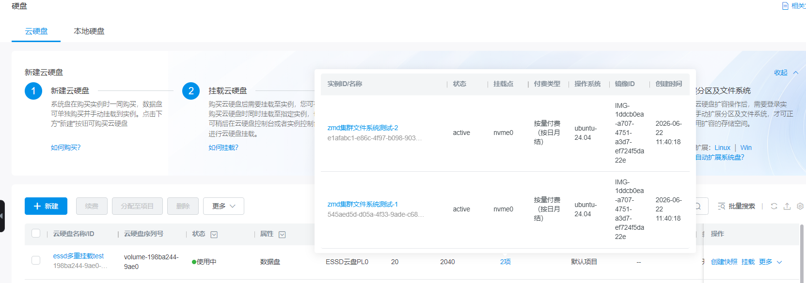
Task: Open disk essd多重挂载test details
Action: pos(79,256)
